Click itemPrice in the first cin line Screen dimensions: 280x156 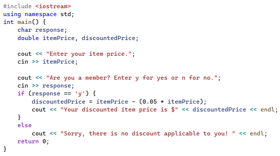[59, 62]
